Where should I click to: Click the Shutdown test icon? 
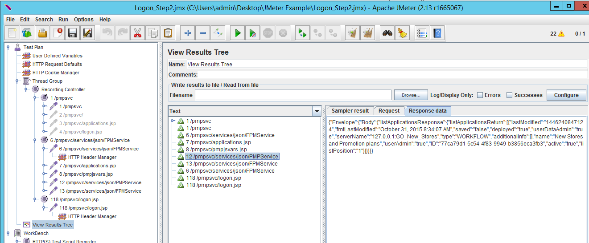coord(283,32)
